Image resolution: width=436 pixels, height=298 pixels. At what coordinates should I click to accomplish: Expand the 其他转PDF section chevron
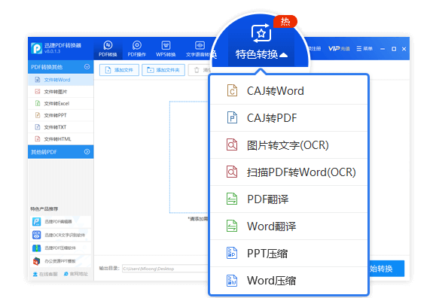pos(87,152)
